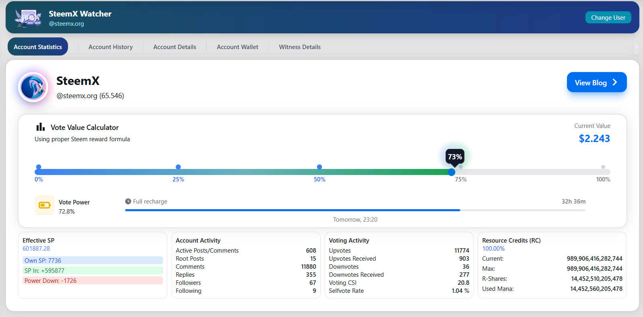Go to the Account Wallet tab
Viewport: 643px width, 317px height.
(237, 47)
